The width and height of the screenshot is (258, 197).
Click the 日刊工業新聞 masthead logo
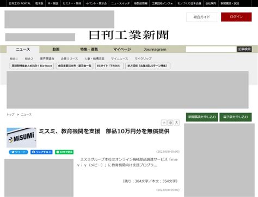tap(129, 35)
